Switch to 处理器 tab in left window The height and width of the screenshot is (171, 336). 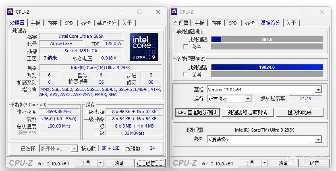(x=17, y=23)
